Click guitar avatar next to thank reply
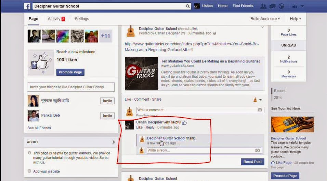Viewport: 327px width, 181px height. click(142, 139)
